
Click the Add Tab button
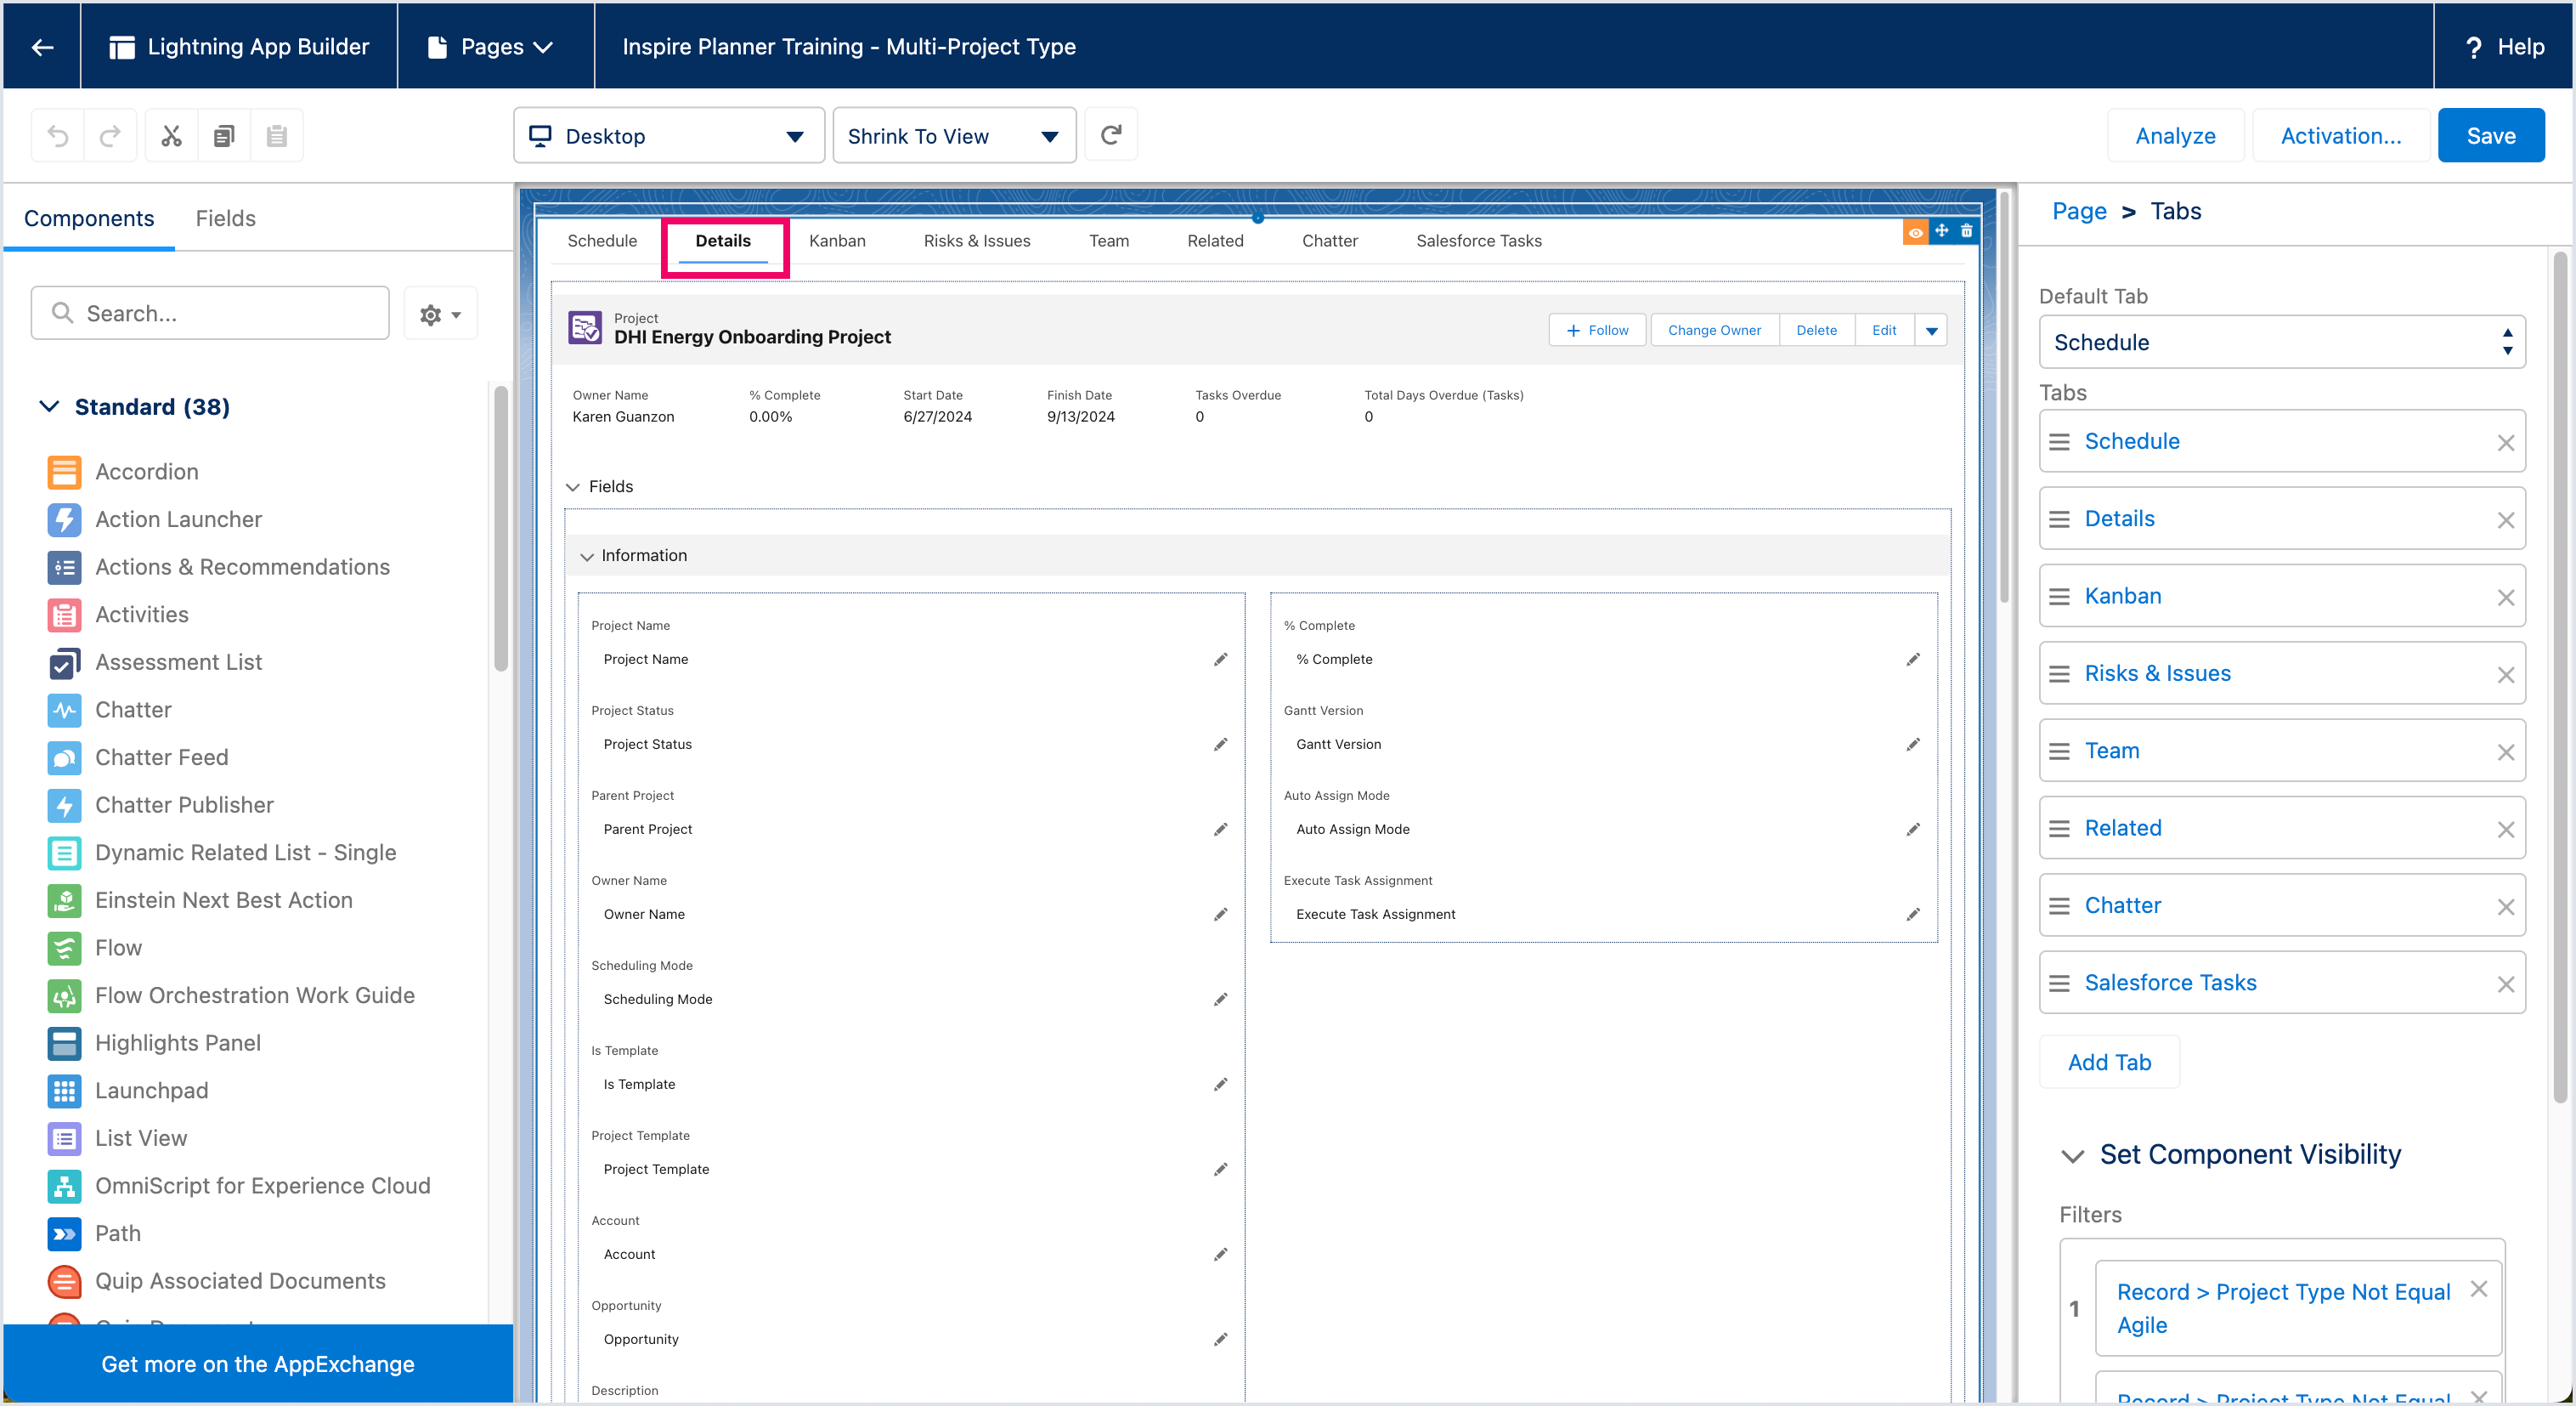(x=2109, y=1063)
